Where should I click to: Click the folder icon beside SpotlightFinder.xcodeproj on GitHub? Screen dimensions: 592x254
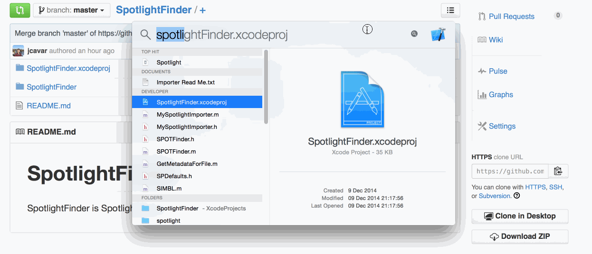pyautogui.click(x=19, y=68)
